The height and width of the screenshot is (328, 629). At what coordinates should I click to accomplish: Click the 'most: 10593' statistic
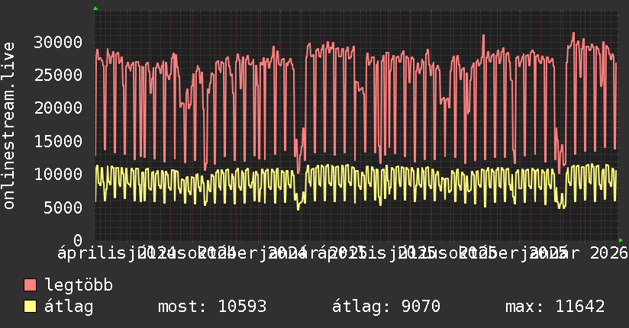click(x=211, y=307)
